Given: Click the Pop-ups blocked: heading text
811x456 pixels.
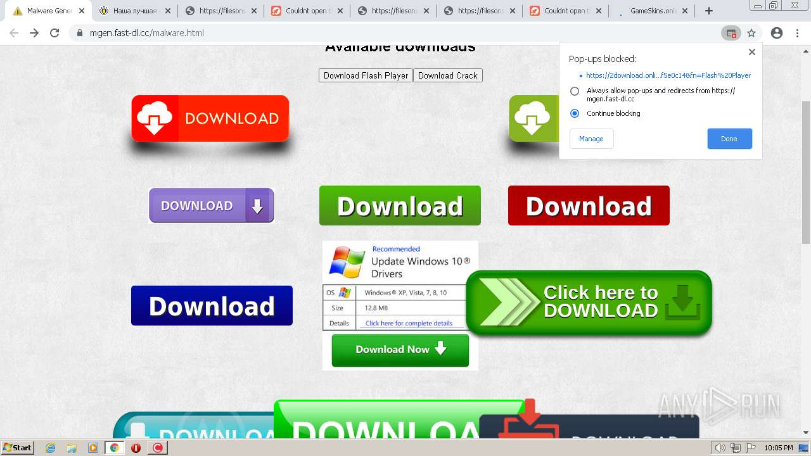Looking at the screenshot, I should [x=603, y=59].
